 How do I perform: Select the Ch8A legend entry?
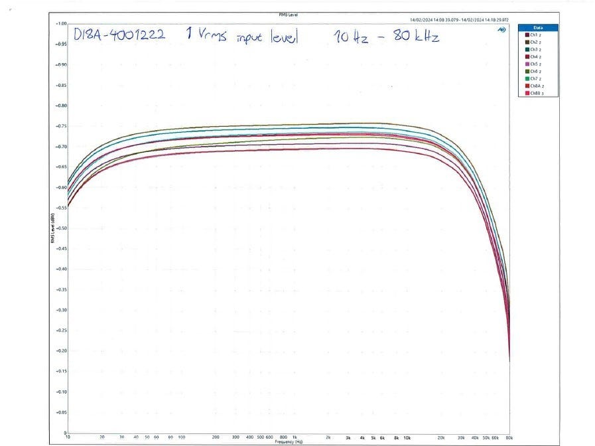534,86
